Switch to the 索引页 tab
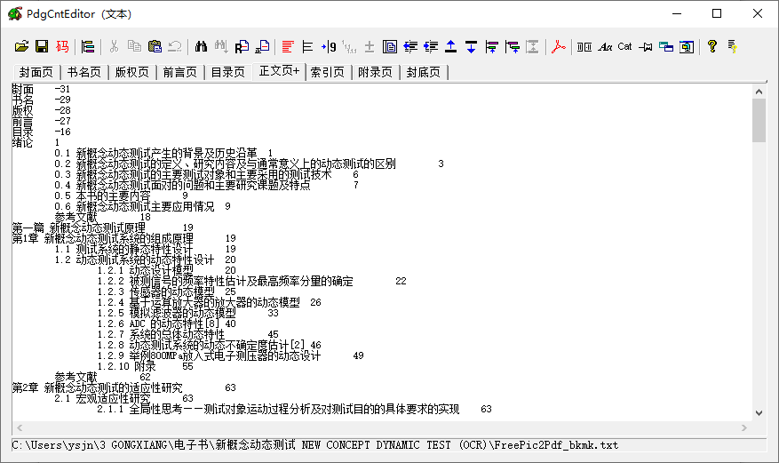The width and height of the screenshot is (779, 463). (x=327, y=73)
